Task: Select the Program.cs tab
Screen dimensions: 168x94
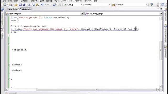Action: coord(25,9)
